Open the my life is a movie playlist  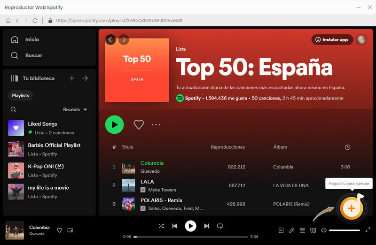pyautogui.click(x=49, y=192)
